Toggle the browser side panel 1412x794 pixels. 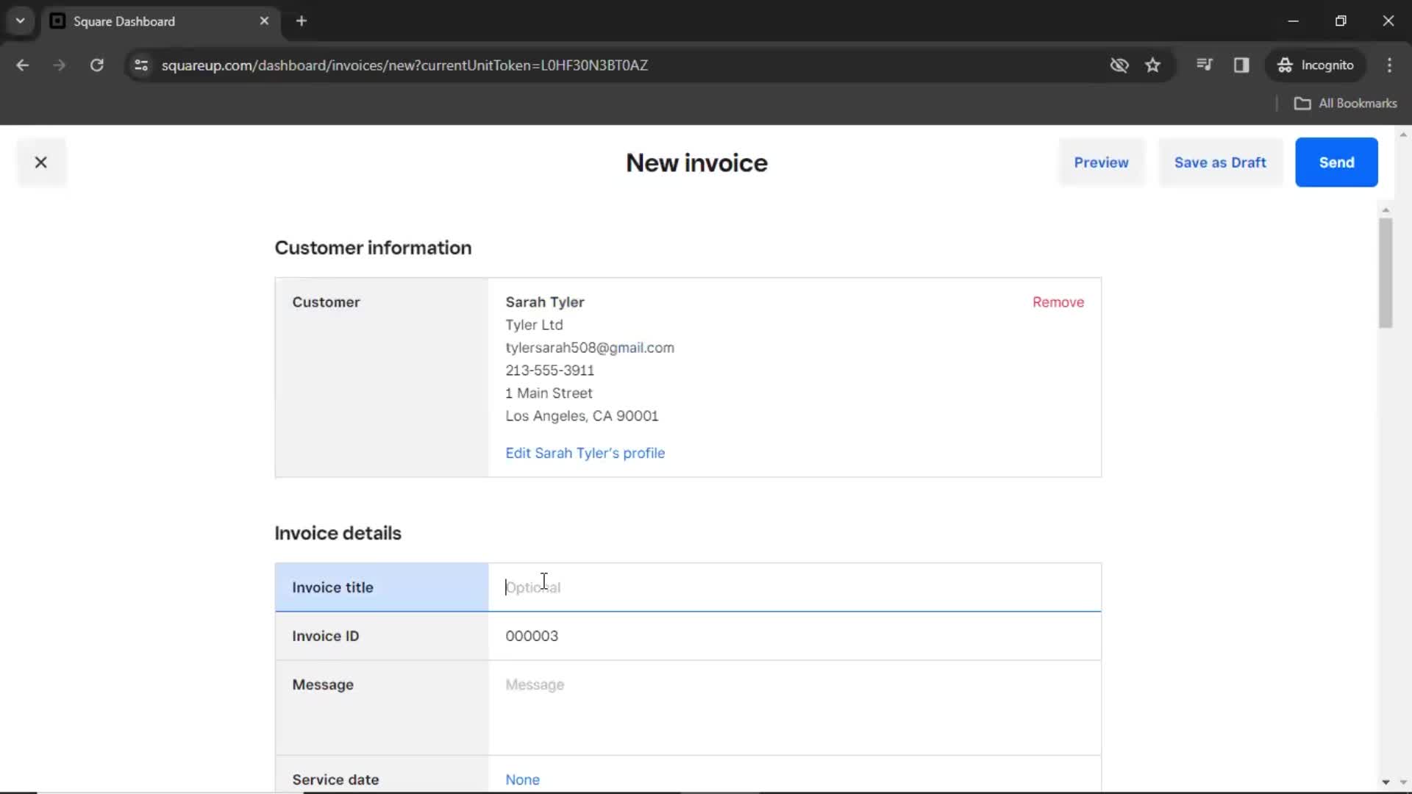pos(1241,65)
